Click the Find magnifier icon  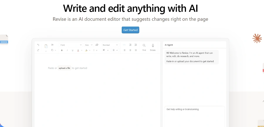click(x=144, y=45)
